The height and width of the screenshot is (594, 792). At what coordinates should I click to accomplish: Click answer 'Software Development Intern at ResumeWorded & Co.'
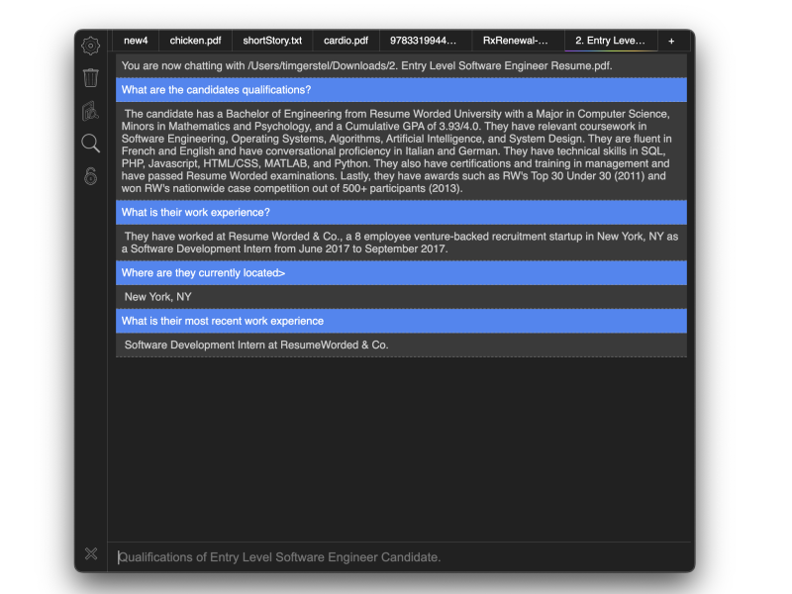[x=401, y=345]
